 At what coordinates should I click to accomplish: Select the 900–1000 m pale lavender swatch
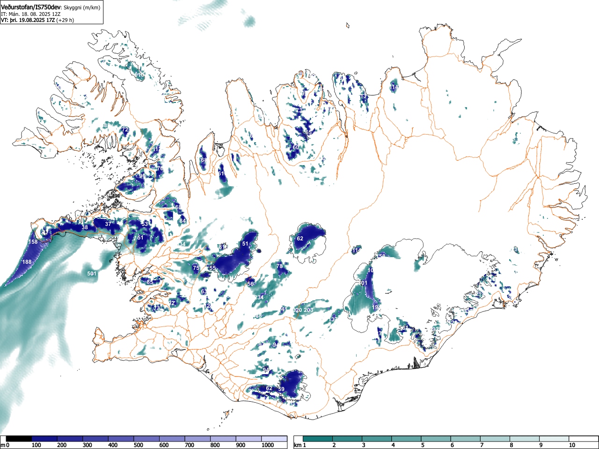(248, 439)
